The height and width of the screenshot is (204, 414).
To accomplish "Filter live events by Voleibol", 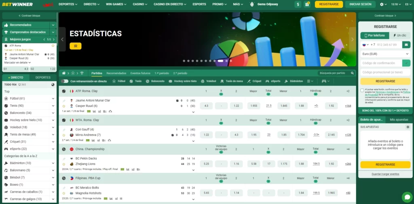I will [209, 81].
